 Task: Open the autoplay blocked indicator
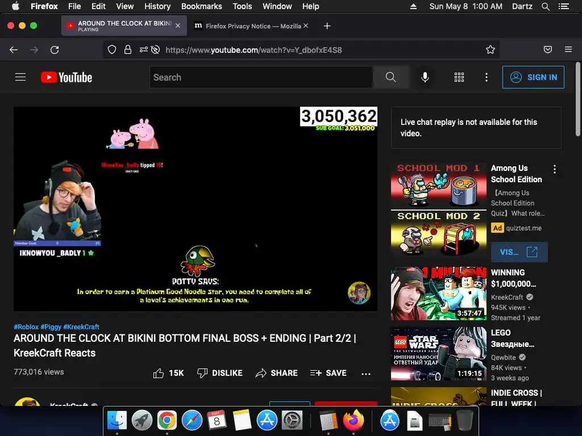(156, 50)
